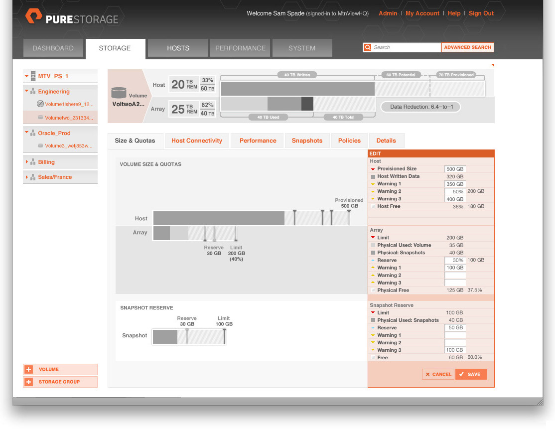Click the Billing storage group icon
Screen dimensions: 555x434
point(33,162)
